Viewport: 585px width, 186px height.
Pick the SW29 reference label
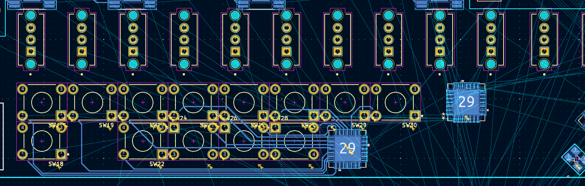(x=359, y=125)
